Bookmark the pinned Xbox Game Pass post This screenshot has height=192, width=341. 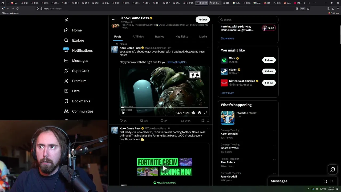[x=203, y=121]
